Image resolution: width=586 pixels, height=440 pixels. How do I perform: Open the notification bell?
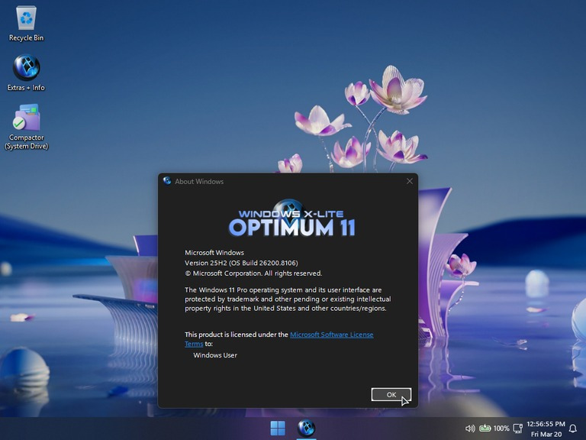click(573, 429)
